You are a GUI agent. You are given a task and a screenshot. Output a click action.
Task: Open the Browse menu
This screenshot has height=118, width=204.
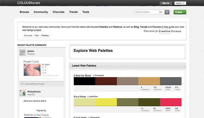click(x=24, y=12)
